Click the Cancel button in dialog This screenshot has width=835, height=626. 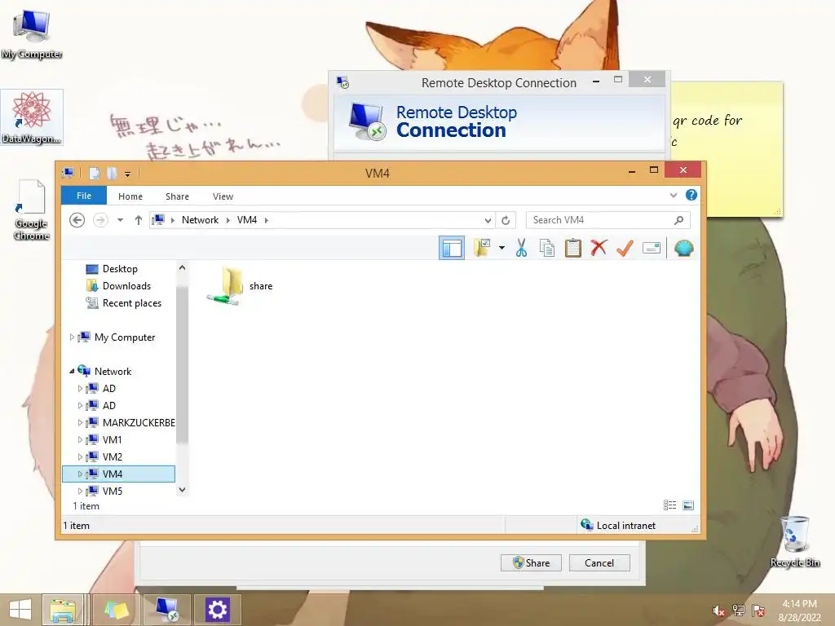599,562
